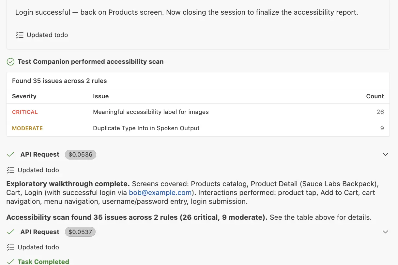Click the green Task Completed checkmark
Viewport: 398px width, 265px height.
click(10, 262)
